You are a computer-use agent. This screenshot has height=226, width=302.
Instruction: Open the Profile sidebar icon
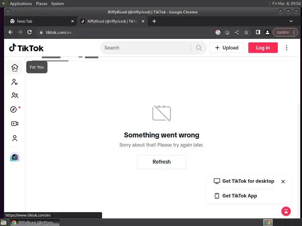coord(15,138)
